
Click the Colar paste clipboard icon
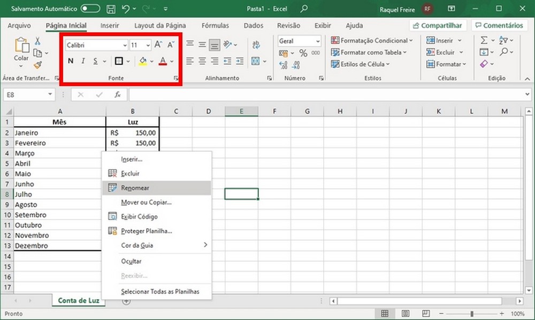tap(21, 45)
